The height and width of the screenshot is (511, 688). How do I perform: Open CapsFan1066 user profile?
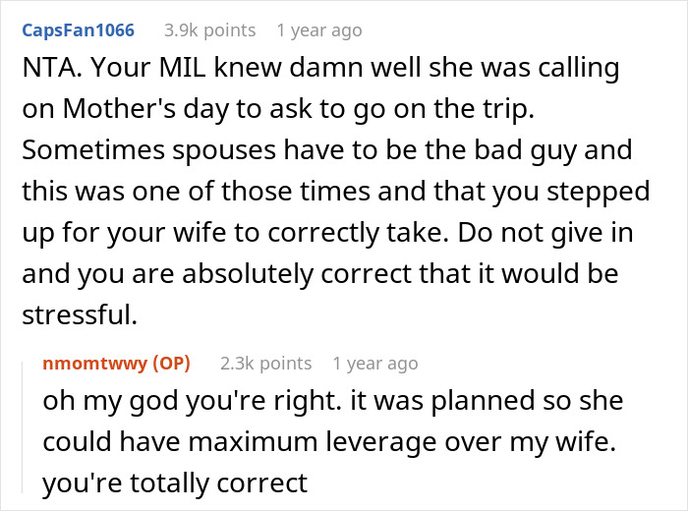coord(78,30)
